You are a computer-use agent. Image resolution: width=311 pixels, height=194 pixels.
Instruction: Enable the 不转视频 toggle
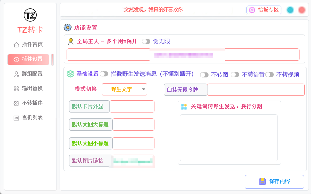pyautogui.click(x=270, y=75)
